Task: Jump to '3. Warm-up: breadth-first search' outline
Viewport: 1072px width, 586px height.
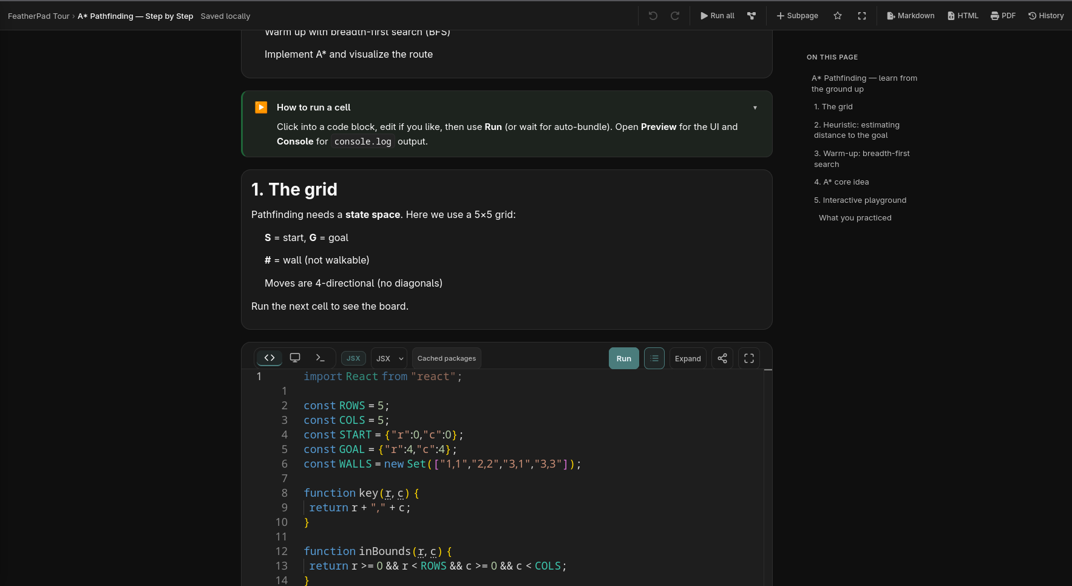Action: tap(862, 159)
